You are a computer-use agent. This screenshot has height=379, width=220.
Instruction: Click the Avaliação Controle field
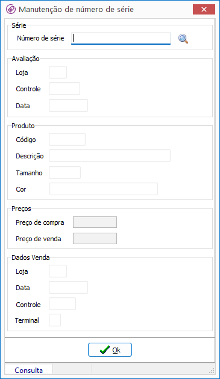(64, 89)
